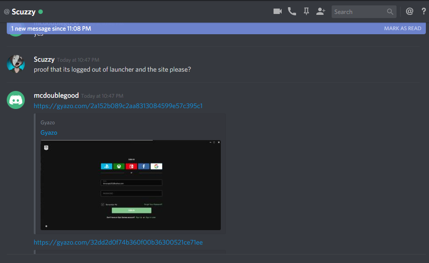Click the new message notification bar
Image resolution: width=429 pixels, height=263 pixels.
pos(216,28)
